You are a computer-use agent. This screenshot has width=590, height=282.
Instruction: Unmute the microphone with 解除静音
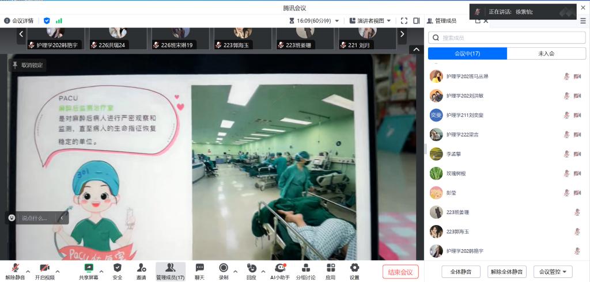15,271
